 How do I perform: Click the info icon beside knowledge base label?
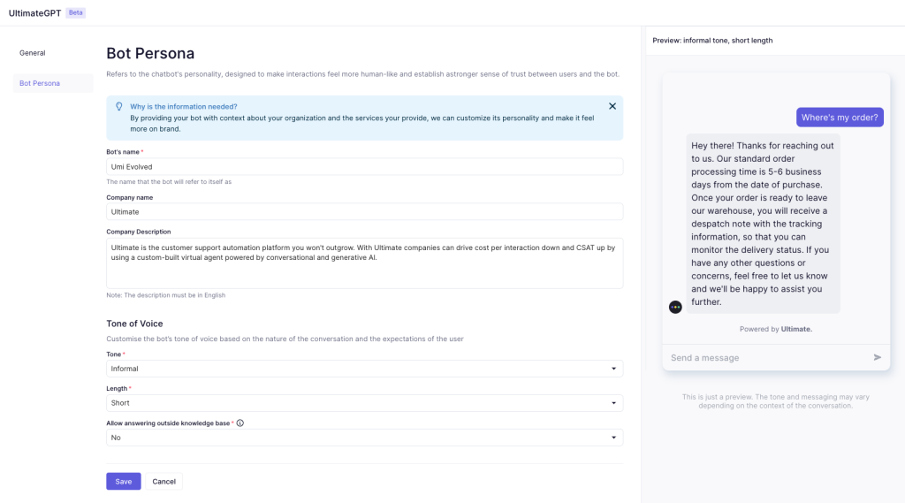coord(240,423)
